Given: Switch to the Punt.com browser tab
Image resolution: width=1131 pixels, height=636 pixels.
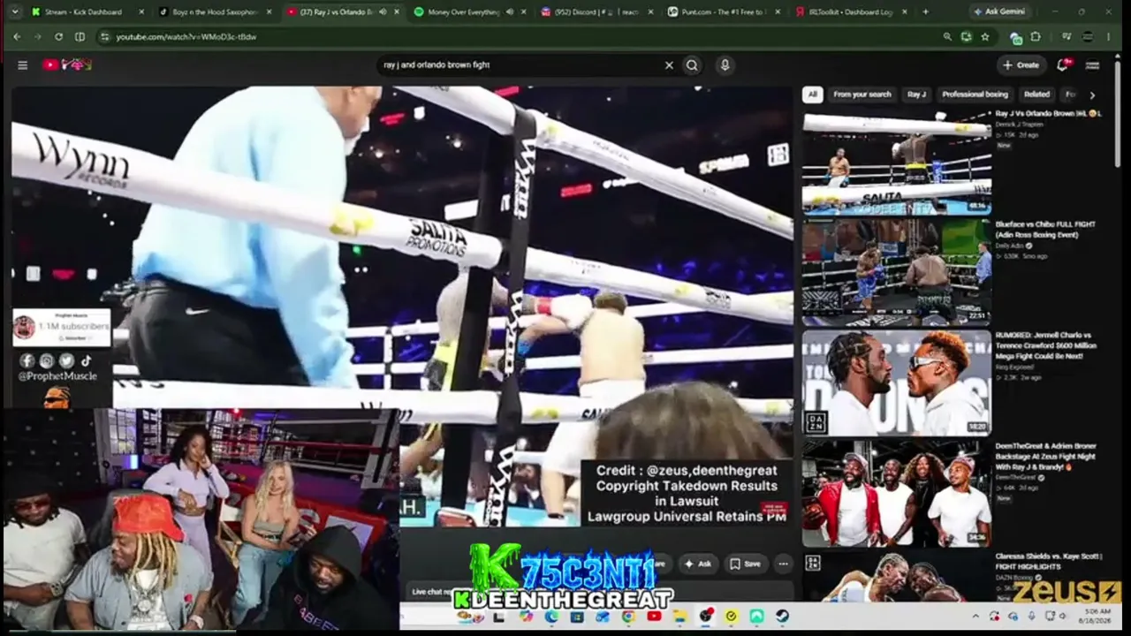Looking at the screenshot, I should (723, 11).
